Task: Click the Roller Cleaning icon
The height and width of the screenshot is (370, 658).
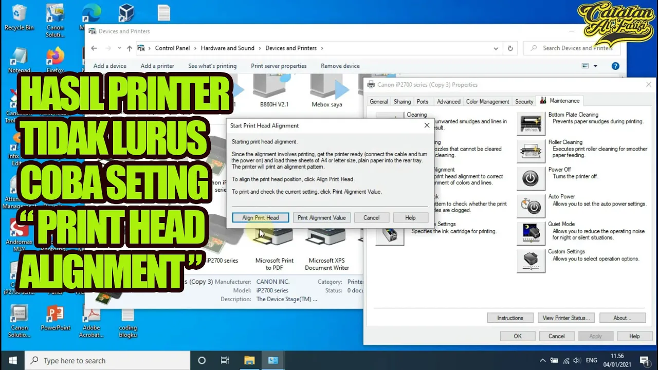Action: click(x=531, y=152)
